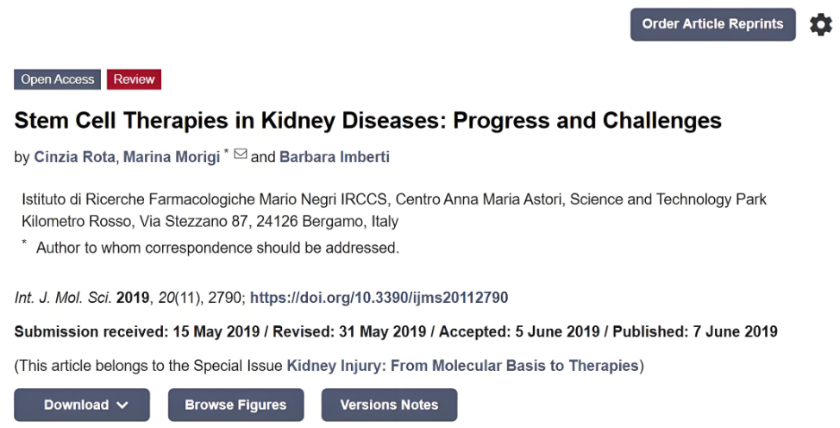
Task: Click the Open Access badge
Action: click(x=57, y=79)
